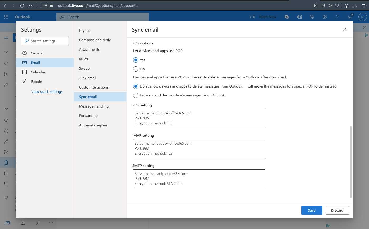Go back in the browser
The height and width of the screenshot is (229, 369).
coord(5,6)
